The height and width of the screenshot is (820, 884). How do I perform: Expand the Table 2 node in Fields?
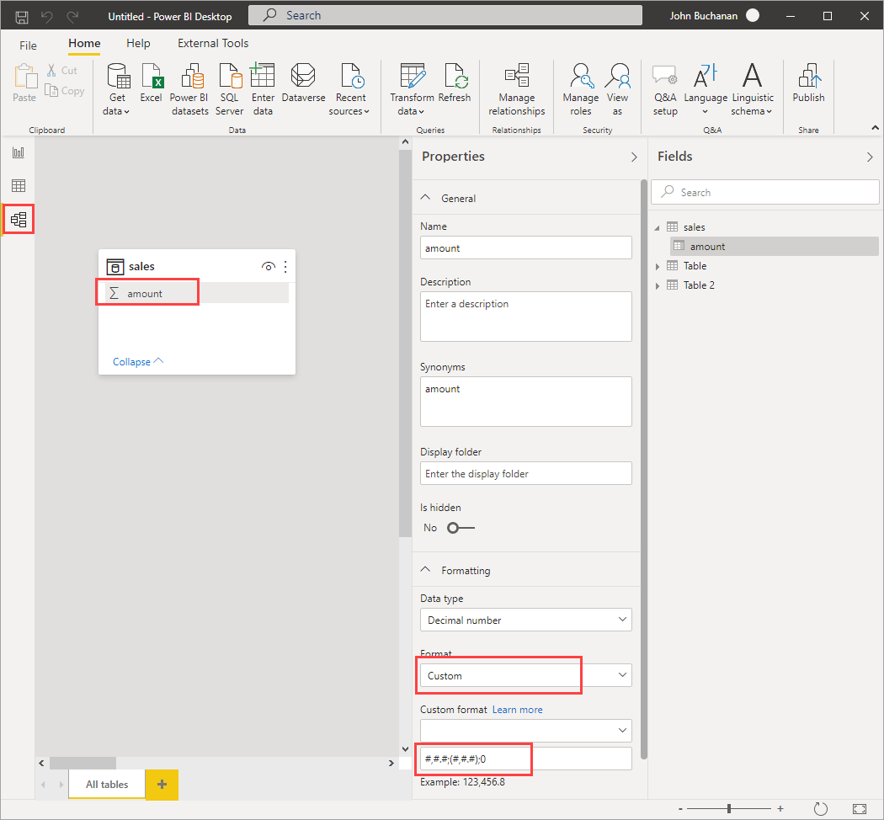pyautogui.click(x=658, y=285)
